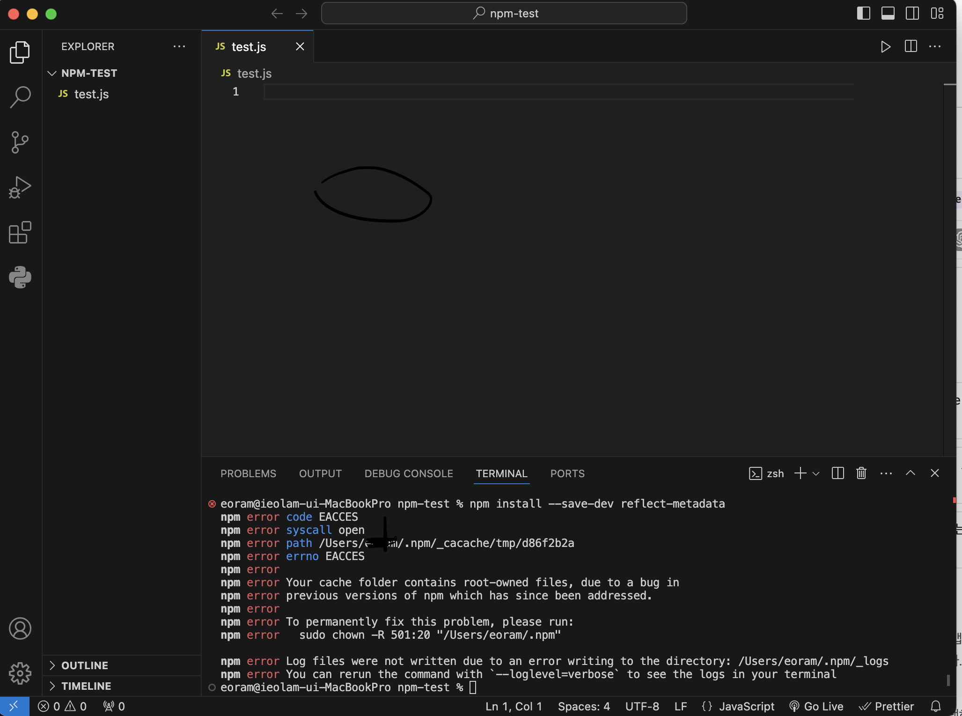
Task: Open the Python extension view
Action: pos(20,277)
